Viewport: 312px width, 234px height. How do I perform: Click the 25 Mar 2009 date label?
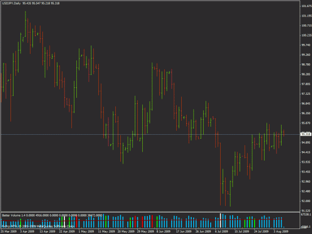pyautogui.click(x=8, y=232)
